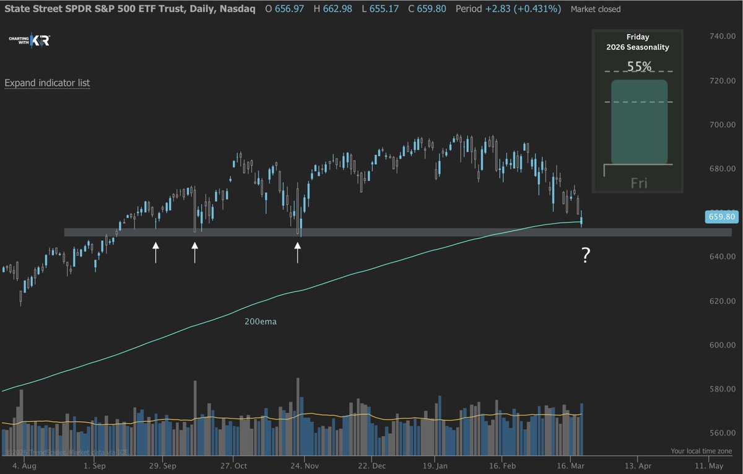Click the O 656.97 open value

pos(285,9)
